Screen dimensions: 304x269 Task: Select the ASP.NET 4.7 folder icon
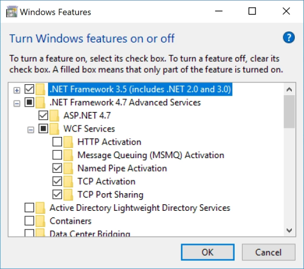(54, 116)
